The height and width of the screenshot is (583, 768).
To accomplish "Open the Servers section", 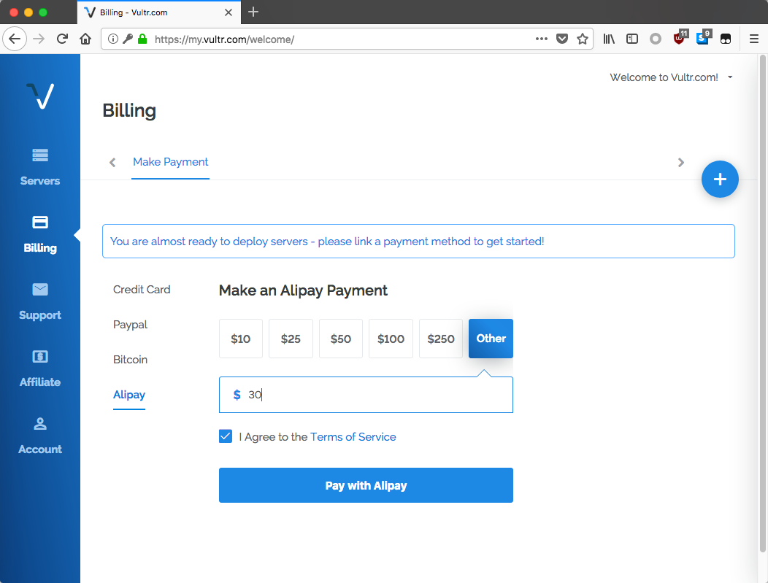I will [x=40, y=167].
